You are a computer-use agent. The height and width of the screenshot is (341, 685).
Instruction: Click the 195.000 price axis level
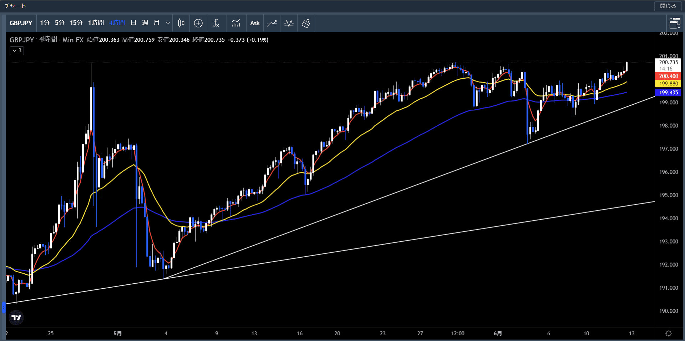coord(669,195)
